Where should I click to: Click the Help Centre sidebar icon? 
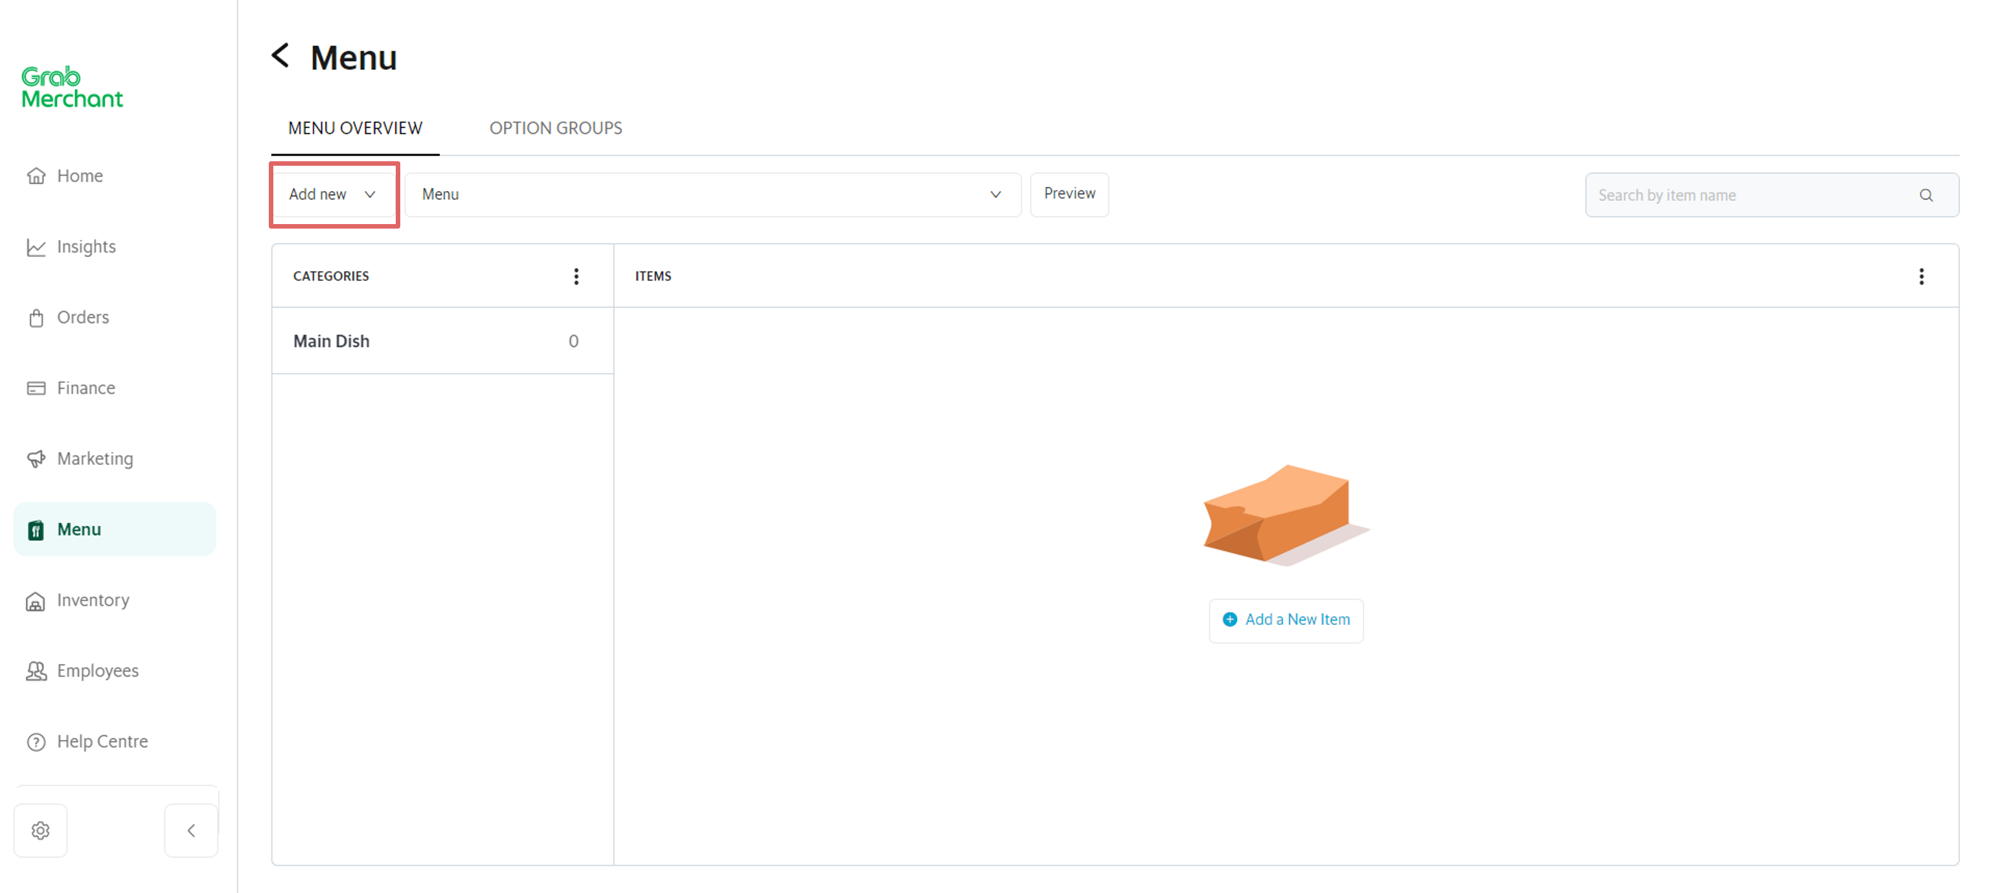point(38,741)
